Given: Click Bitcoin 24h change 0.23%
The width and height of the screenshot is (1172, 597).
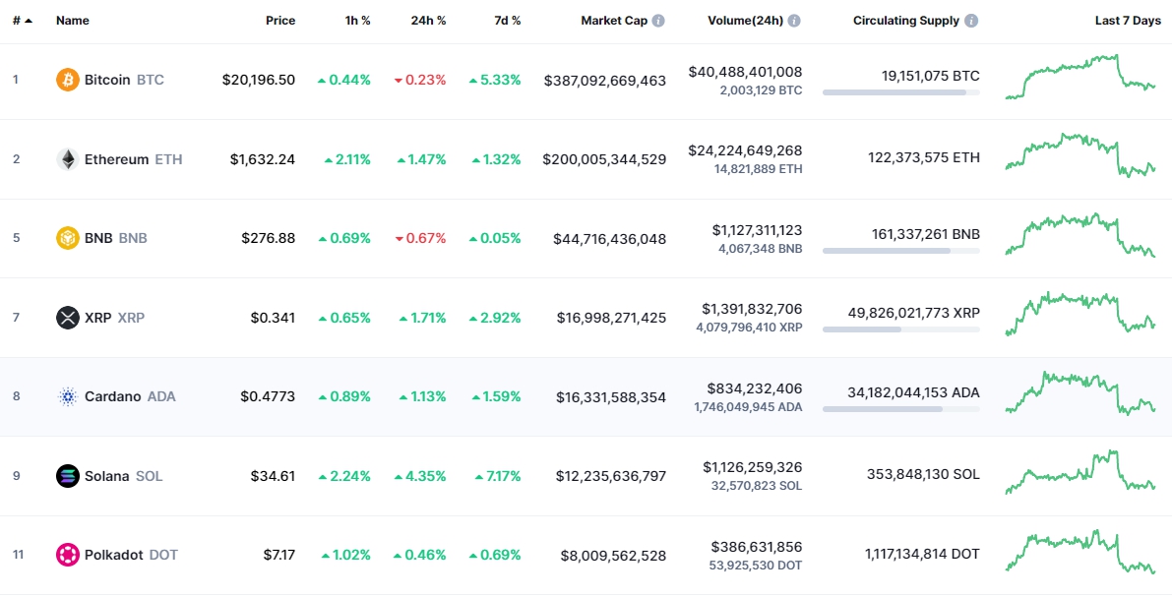Looking at the screenshot, I should pos(420,80).
